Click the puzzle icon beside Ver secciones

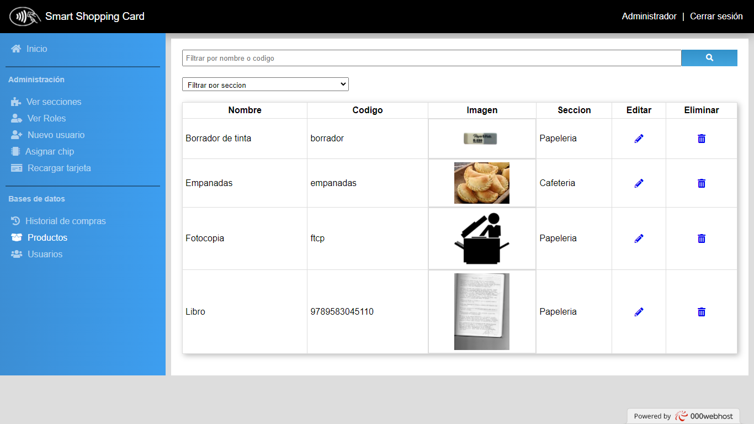[16, 102]
